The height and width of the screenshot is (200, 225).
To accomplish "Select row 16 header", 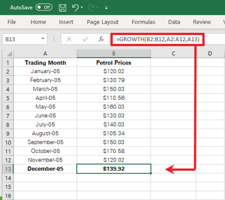I will click(8, 196).
